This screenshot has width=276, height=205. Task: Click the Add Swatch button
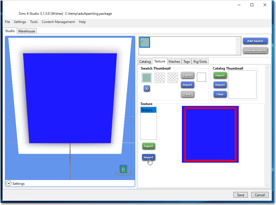(x=255, y=41)
